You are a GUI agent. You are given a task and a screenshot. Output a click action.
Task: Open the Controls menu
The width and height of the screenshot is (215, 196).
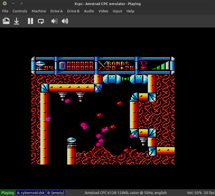pyautogui.click(x=20, y=11)
